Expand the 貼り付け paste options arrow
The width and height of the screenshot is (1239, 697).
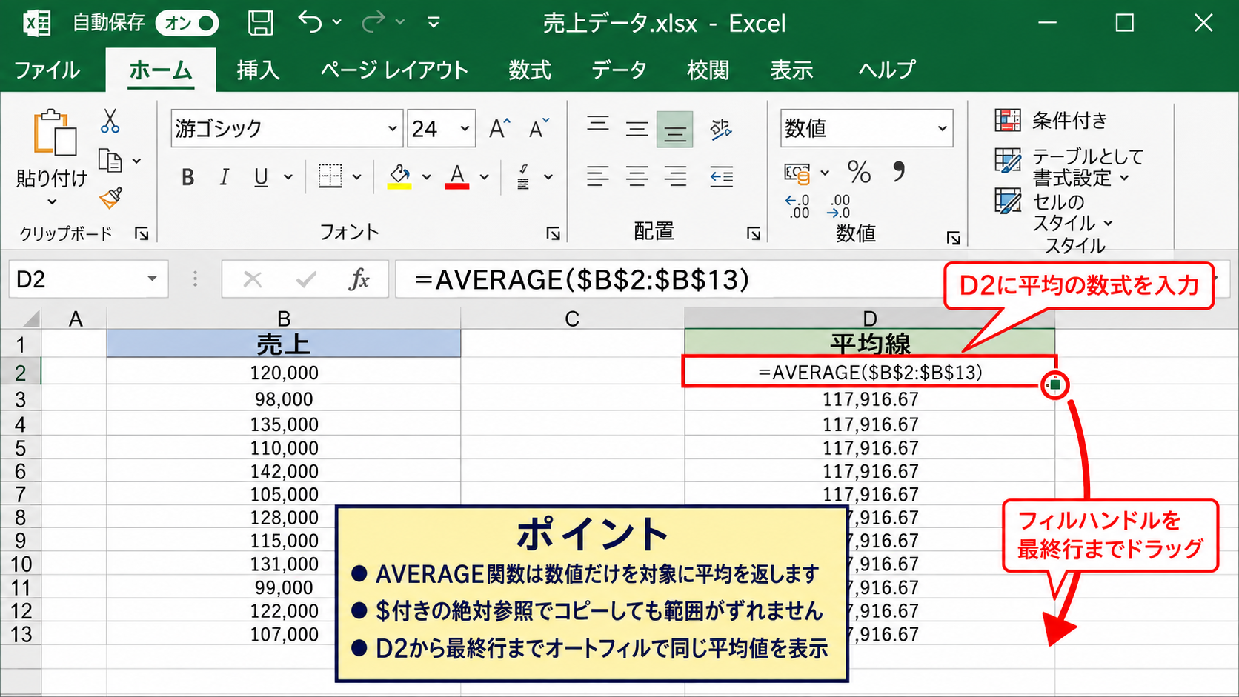coord(52,201)
